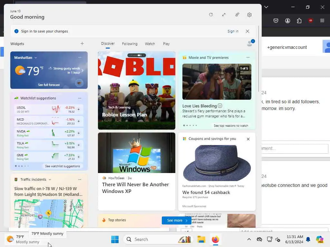Expand widgets board to full view
This screenshot has height=247, width=330.
(x=224, y=15)
